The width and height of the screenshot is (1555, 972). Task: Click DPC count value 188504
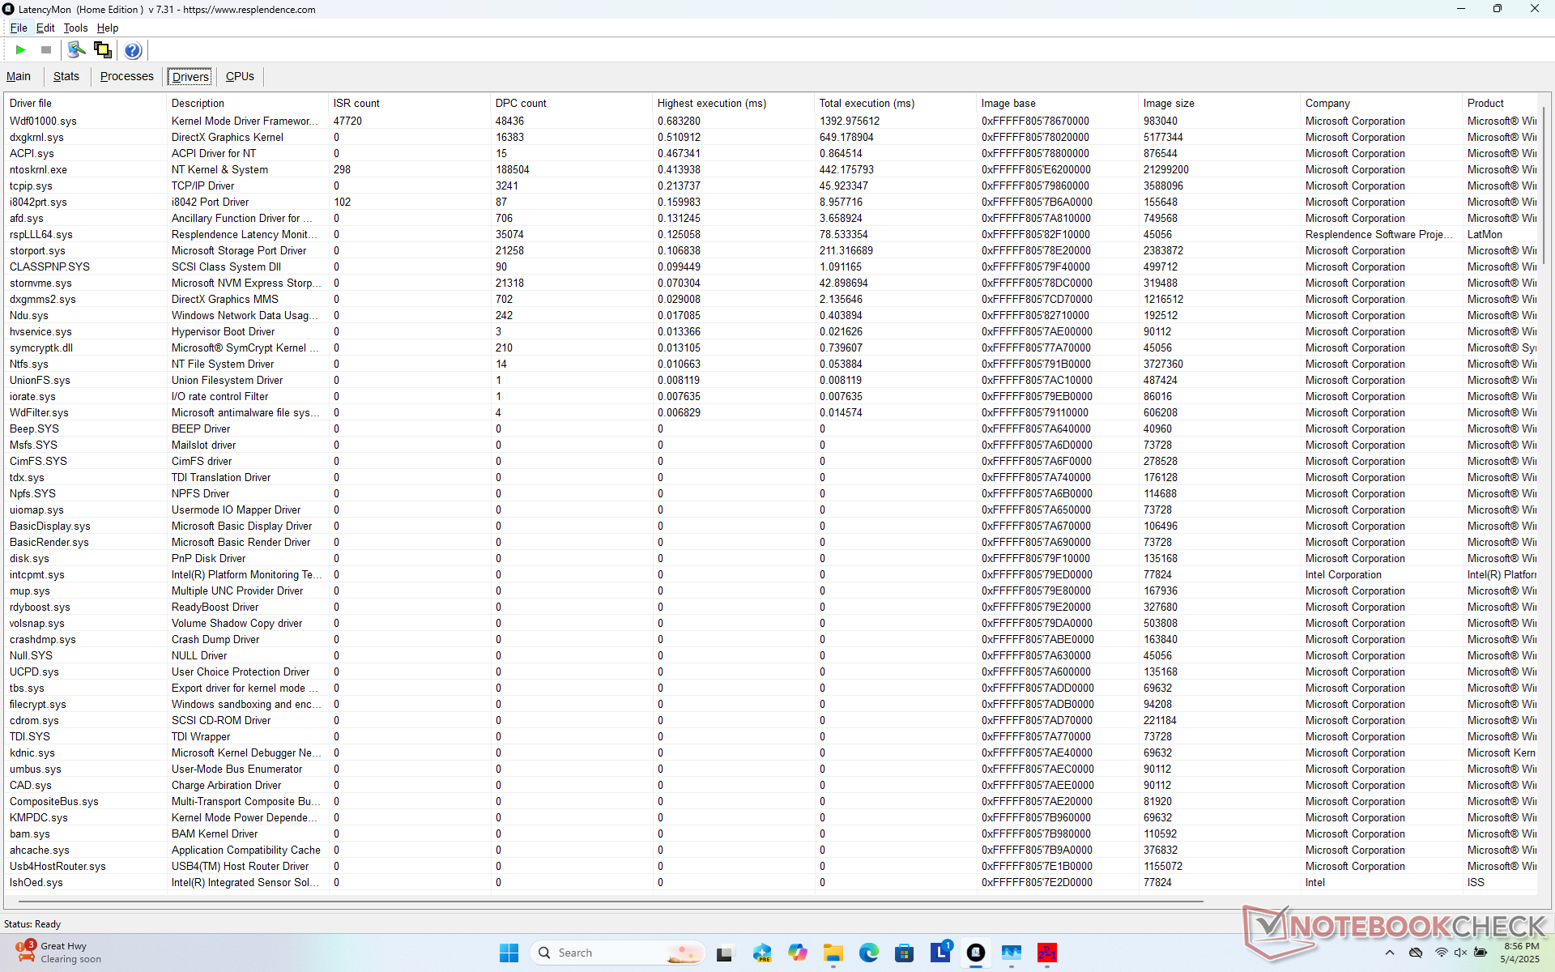[x=512, y=169]
